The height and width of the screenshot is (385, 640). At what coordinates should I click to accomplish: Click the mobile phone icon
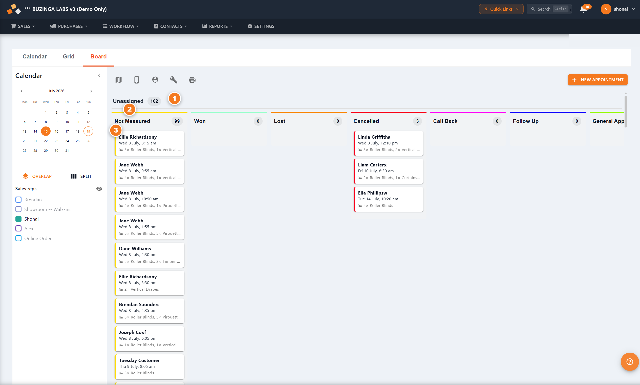coord(136,80)
